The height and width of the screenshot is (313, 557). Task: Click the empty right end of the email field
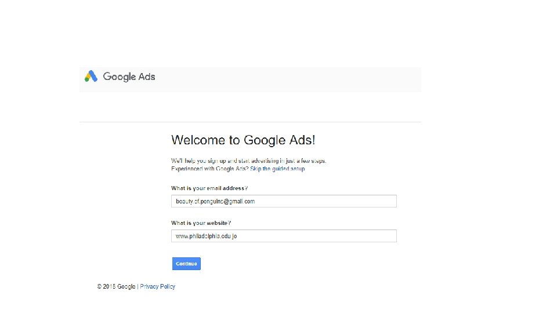click(371, 201)
